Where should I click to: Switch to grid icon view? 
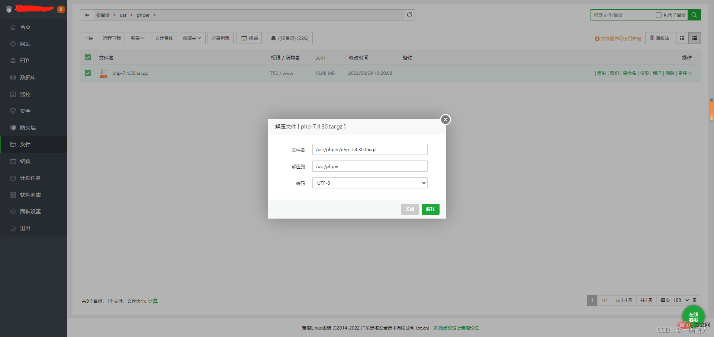pyautogui.click(x=682, y=38)
